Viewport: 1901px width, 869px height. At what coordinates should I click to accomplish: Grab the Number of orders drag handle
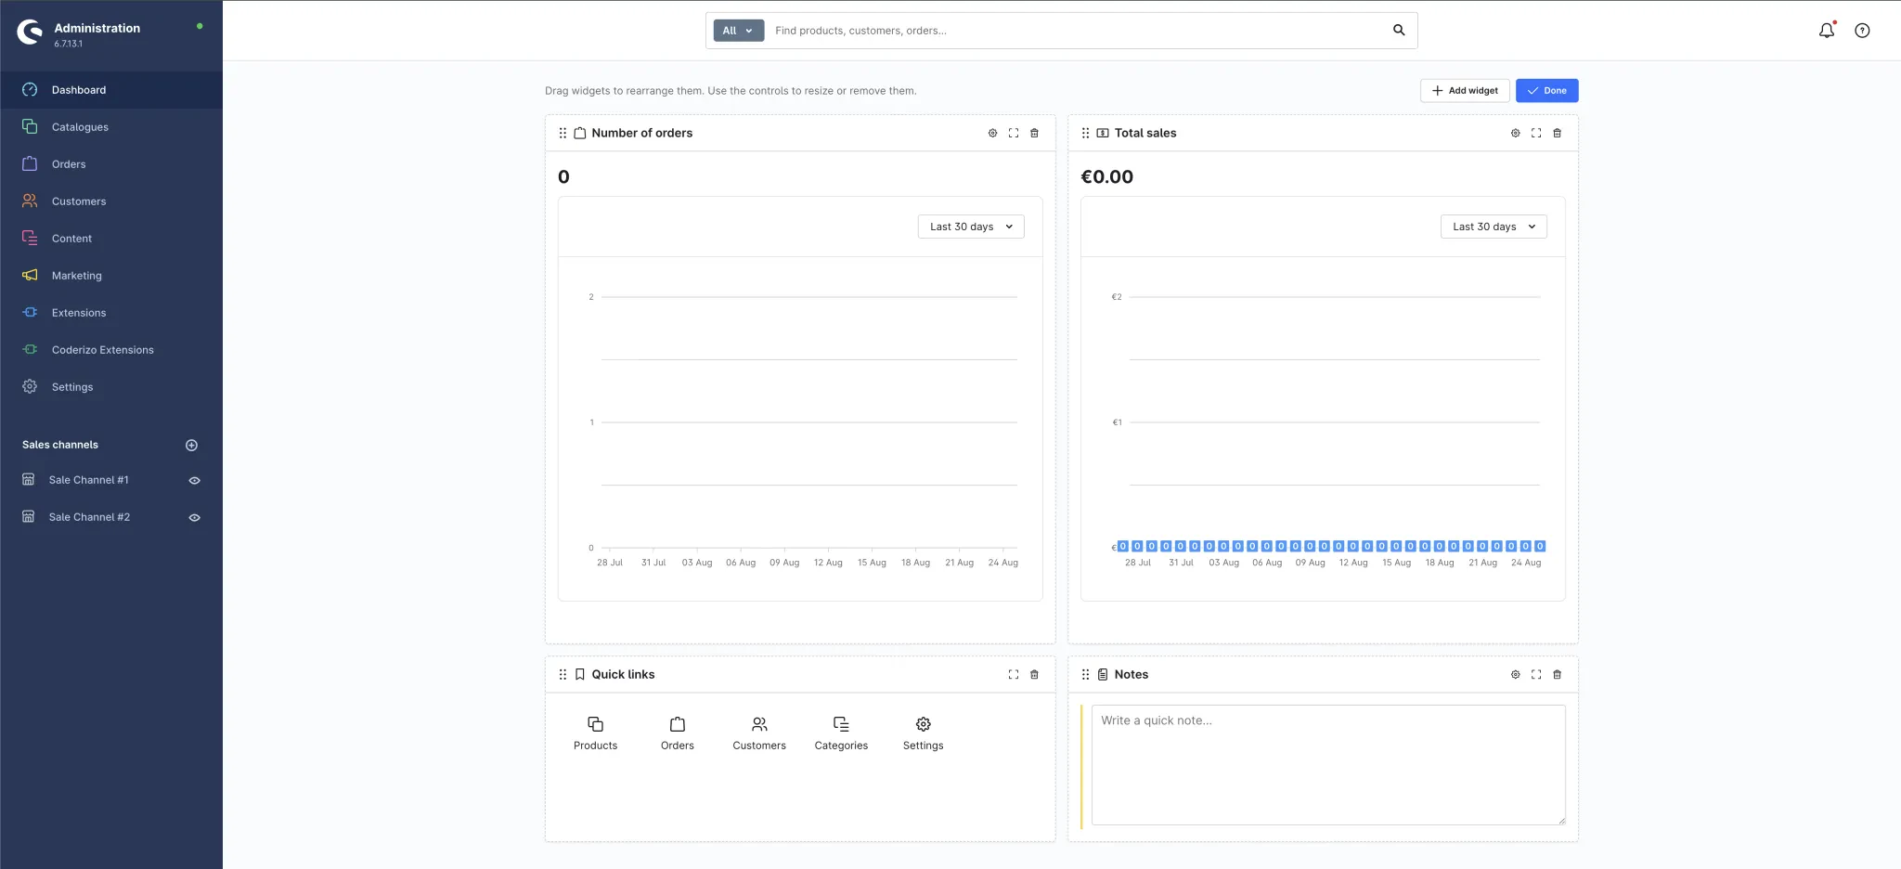(x=563, y=133)
